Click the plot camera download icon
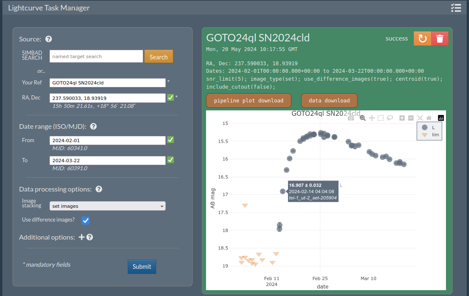This screenshot has height=296, width=469. pos(351,118)
